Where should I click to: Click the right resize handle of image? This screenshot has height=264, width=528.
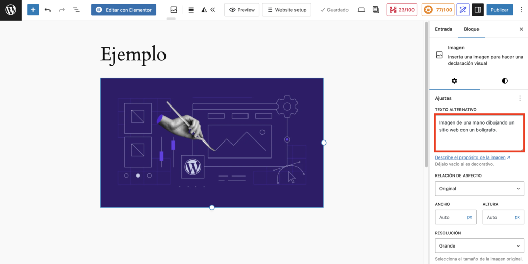coord(324,143)
